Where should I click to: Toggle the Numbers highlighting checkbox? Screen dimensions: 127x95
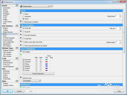tap(23, 66)
